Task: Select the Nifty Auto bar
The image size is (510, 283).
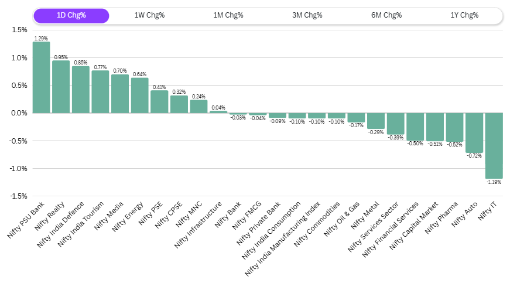Action: [474, 133]
